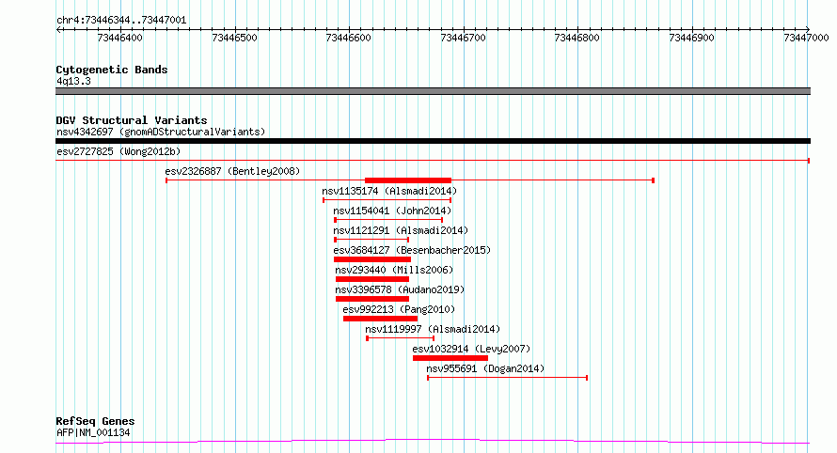Click the nsv1119997 variant span line
Image resolution: width=837 pixels, height=453 pixels.
point(401,338)
